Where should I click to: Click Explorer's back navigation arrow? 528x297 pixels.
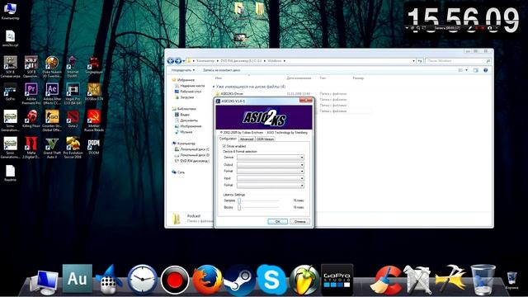pyautogui.click(x=171, y=61)
